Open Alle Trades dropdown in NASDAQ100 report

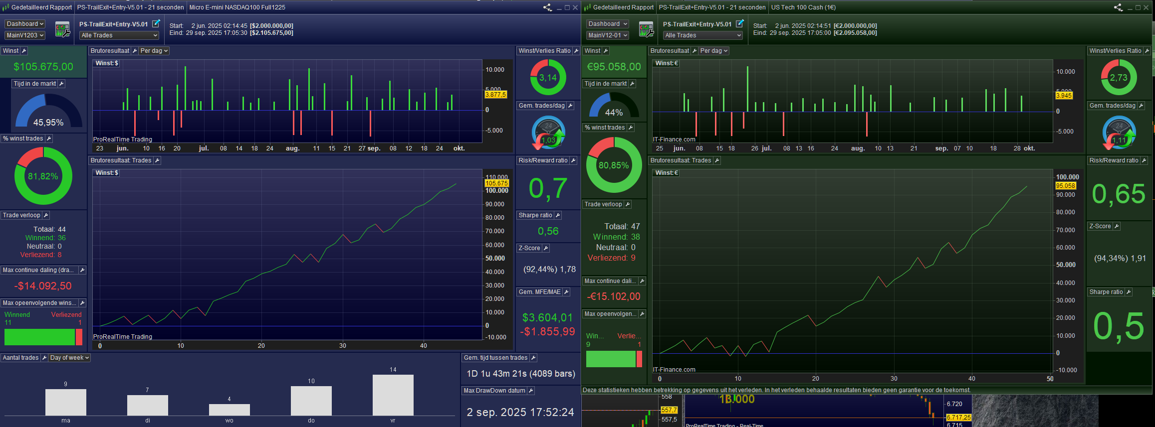(119, 35)
